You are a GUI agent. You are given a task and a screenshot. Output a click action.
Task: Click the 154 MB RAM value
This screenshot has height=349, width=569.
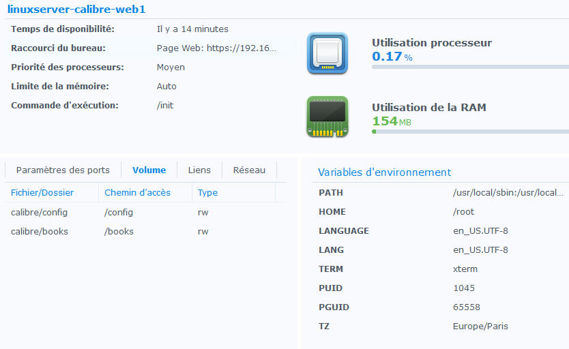392,121
